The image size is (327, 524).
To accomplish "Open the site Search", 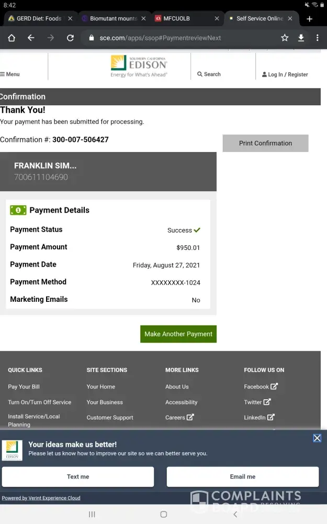I will (x=209, y=74).
